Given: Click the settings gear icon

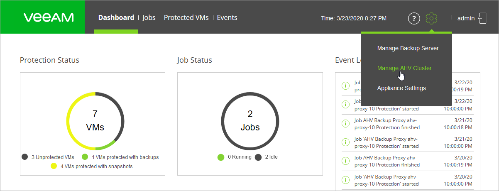Looking at the screenshot, I should coord(432,18).
